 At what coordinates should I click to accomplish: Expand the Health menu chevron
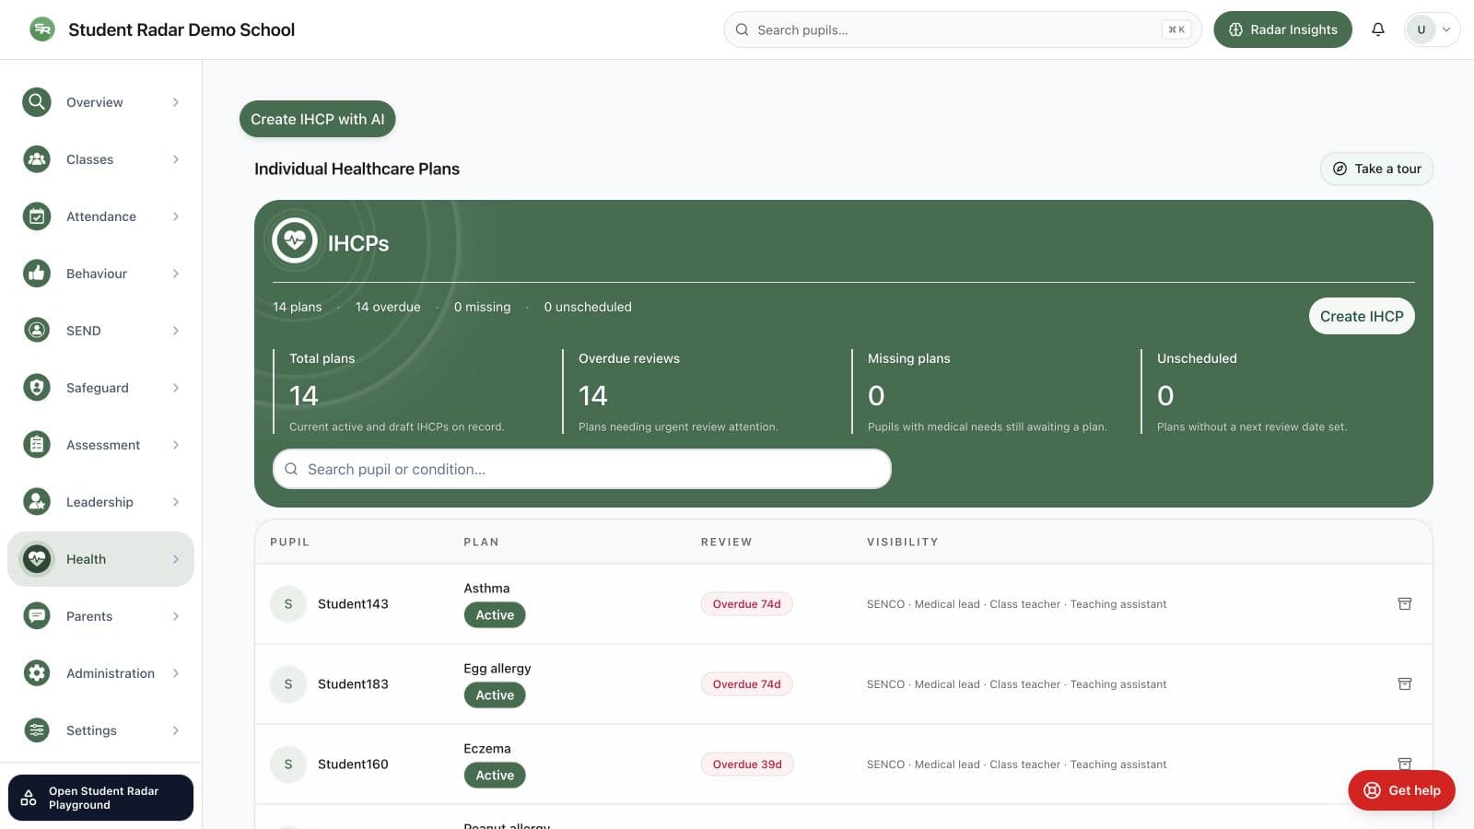[x=176, y=559]
